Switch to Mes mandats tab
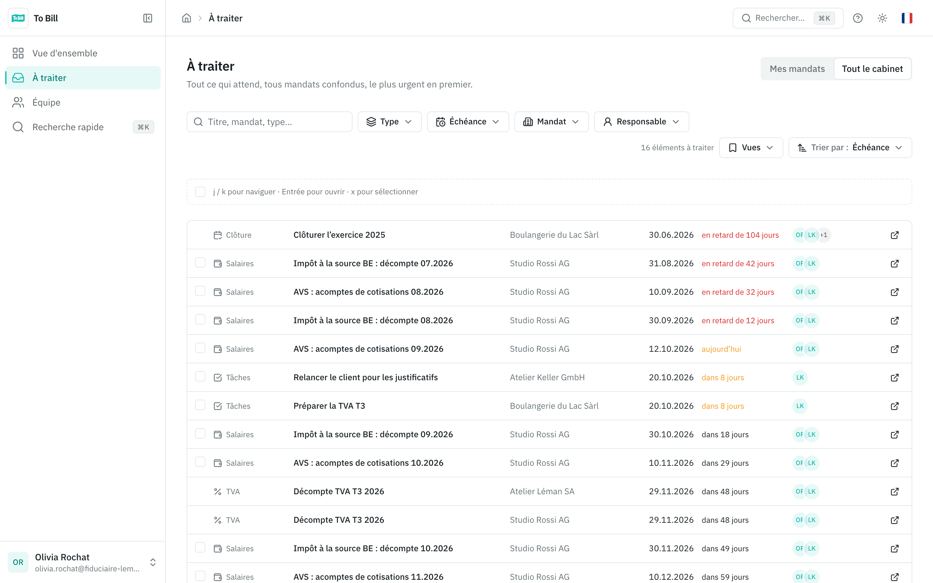This screenshot has width=933, height=583. 797,69
